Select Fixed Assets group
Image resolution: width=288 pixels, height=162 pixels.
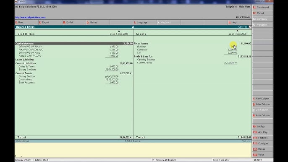pyautogui.click(x=192, y=44)
